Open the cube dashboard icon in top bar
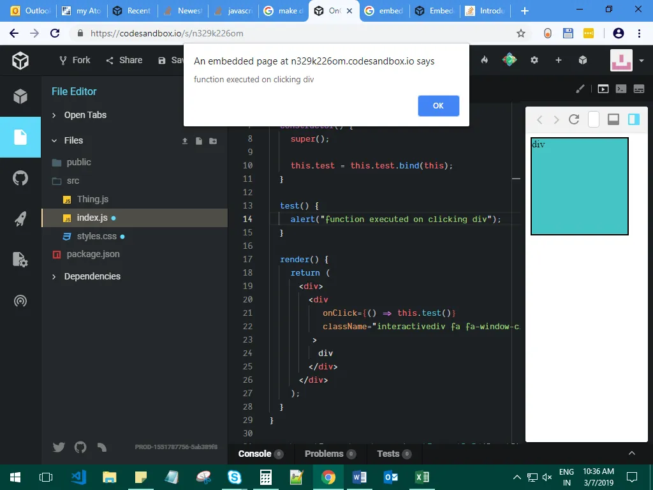Screen dimensions: 653x490 pyautogui.click(x=583, y=61)
